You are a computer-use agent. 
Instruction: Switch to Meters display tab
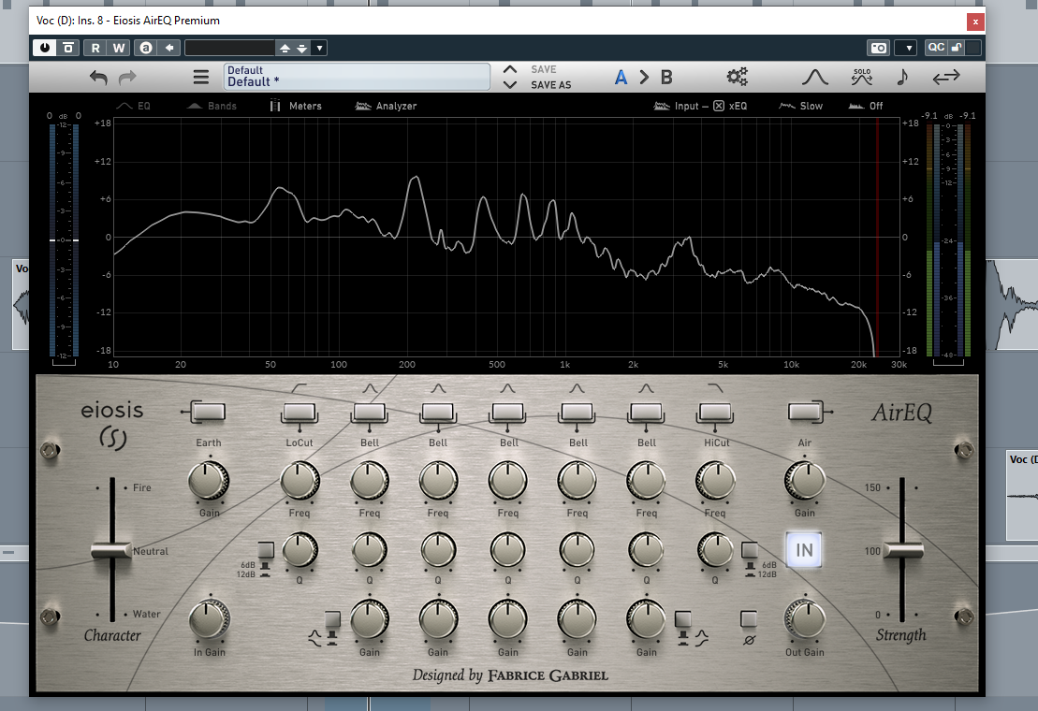[296, 106]
